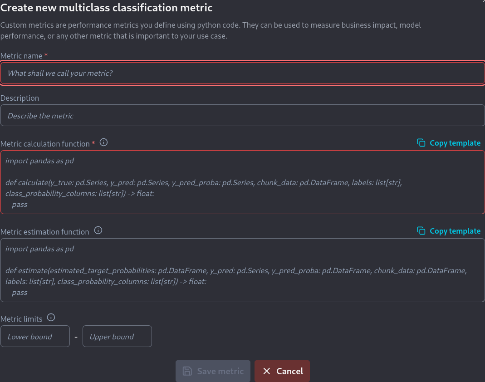Click the Metric name input field
485x382 pixels.
(x=242, y=73)
